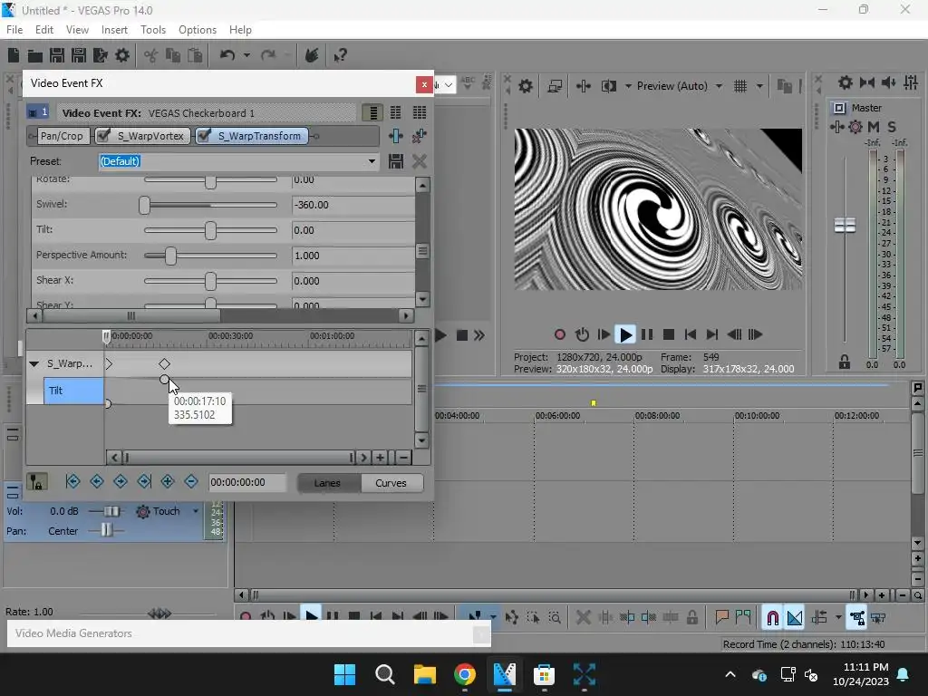Toggle the Master fader lock icon
Image resolution: width=928 pixels, height=696 pixels.
point(845,362)
